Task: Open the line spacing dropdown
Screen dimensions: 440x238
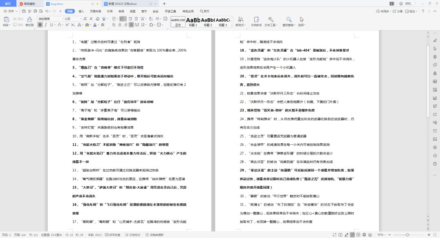Action: coord(143,25)
